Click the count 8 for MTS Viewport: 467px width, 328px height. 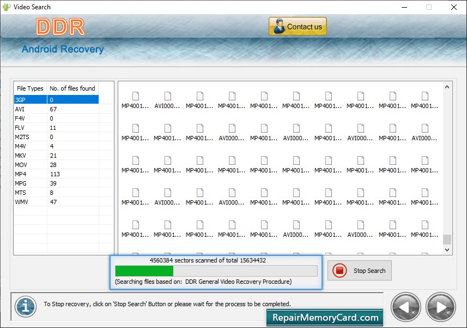[x=52, y=193]
